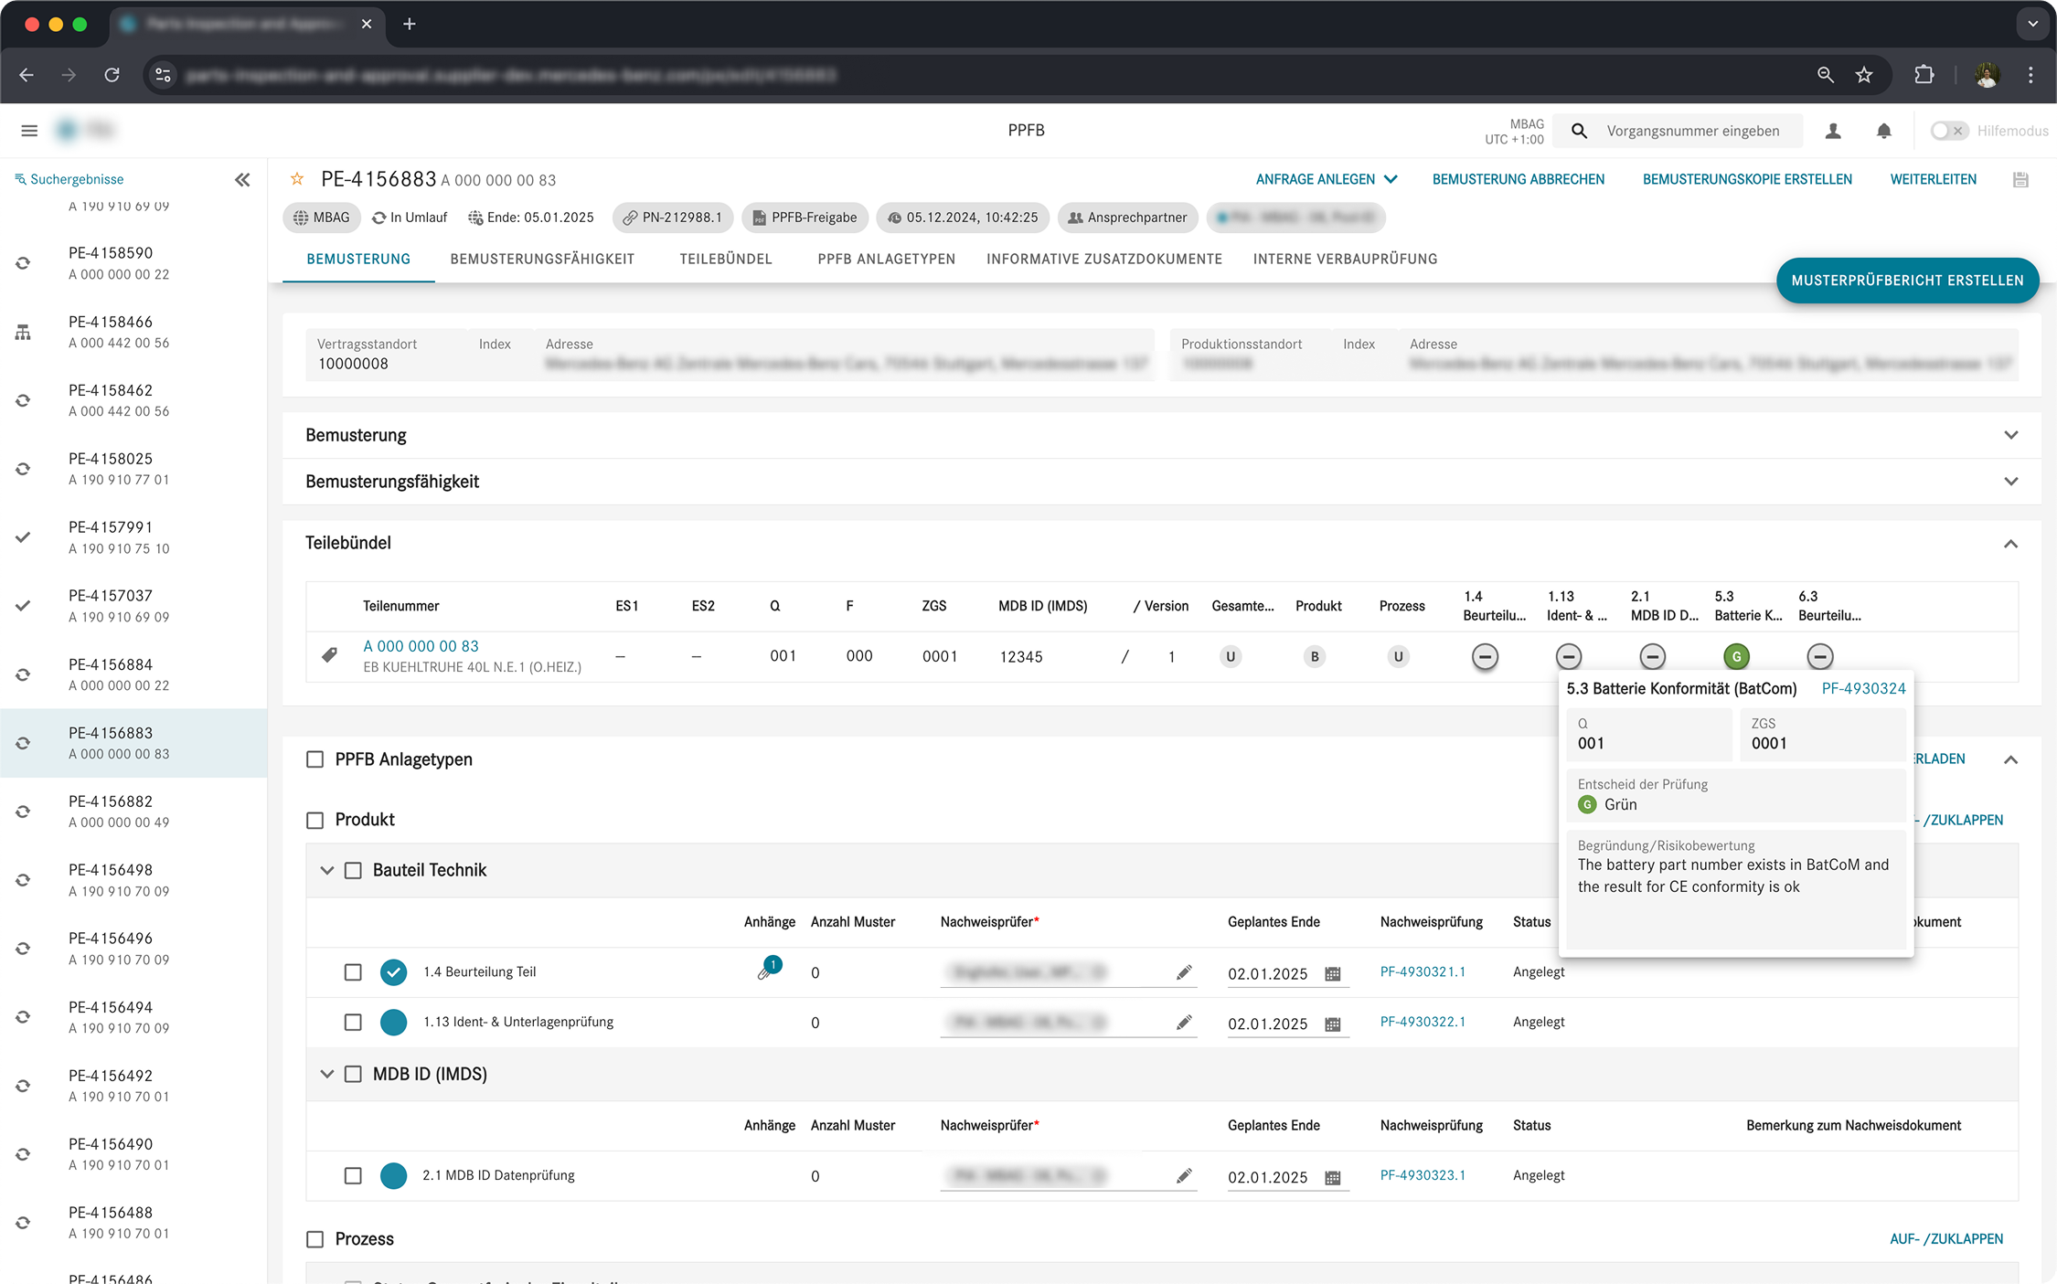The height and width of the screenshot is (1284, 2057).
Task: Open the Anfrage anlegen dropdown
Action: pos(1327,179)
